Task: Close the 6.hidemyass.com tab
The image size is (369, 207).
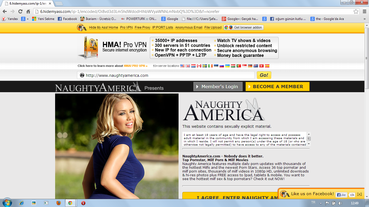Action: pos(50,4)
